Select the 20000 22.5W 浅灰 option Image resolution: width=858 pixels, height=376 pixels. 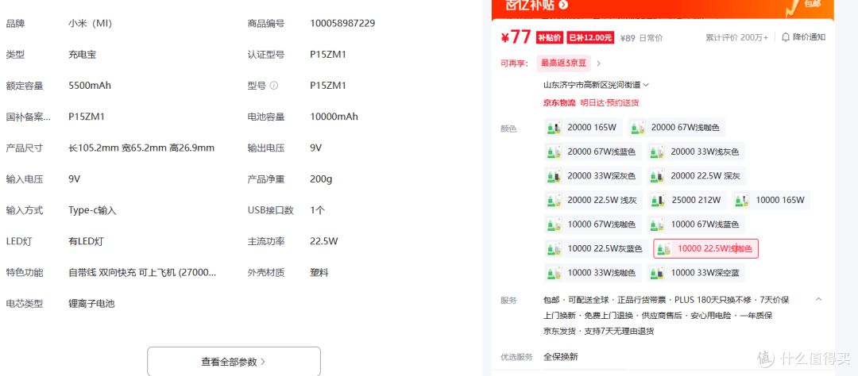pyautogui.click(x=593, y=201)
